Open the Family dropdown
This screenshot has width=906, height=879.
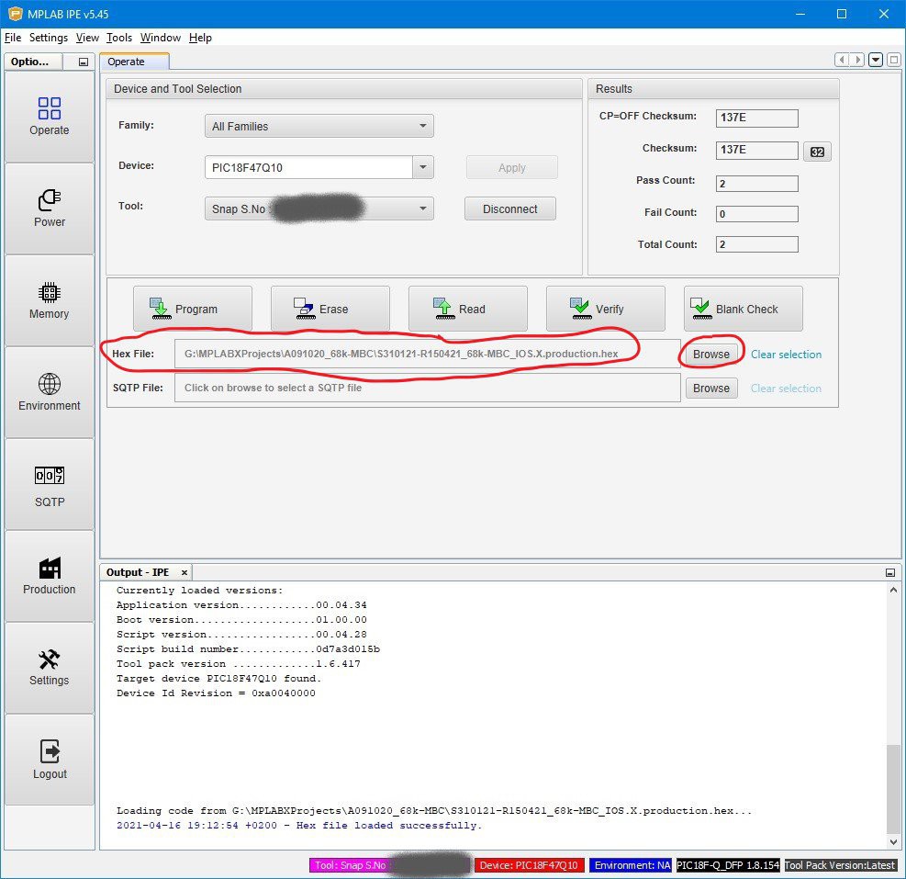(x=319, y=126)
